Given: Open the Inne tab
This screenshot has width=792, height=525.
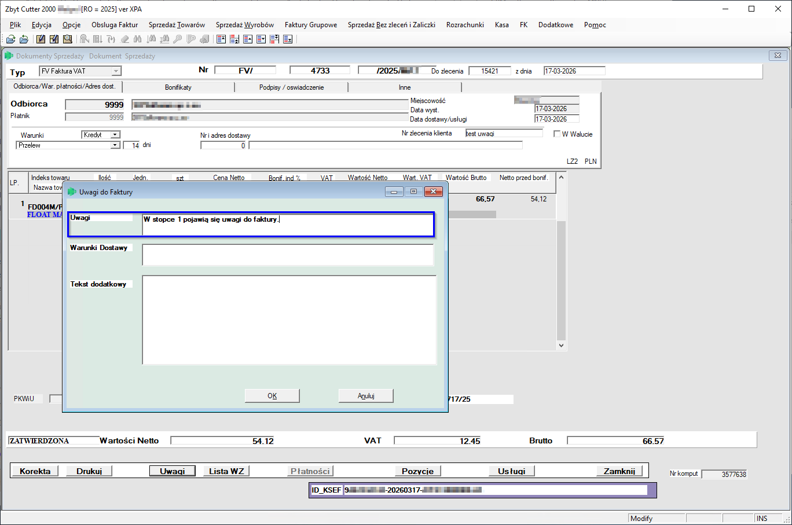Looking at the screenshot, I should [405, 87].
